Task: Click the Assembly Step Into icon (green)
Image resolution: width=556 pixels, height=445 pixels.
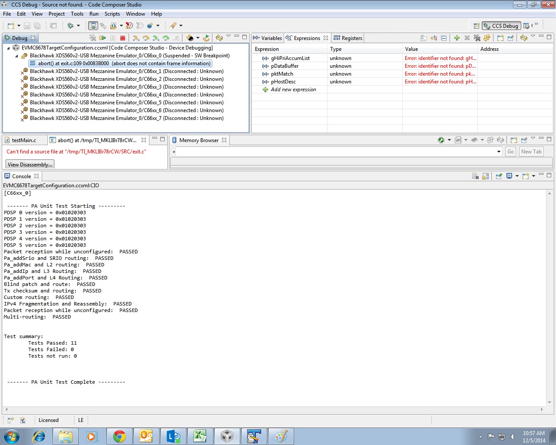Action: point(156,38)
